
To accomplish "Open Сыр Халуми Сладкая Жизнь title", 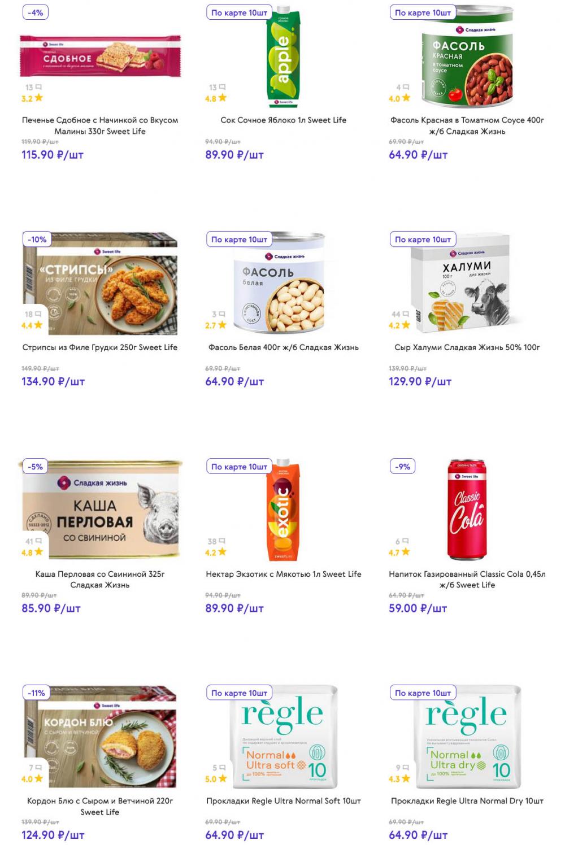I will 467,347.
